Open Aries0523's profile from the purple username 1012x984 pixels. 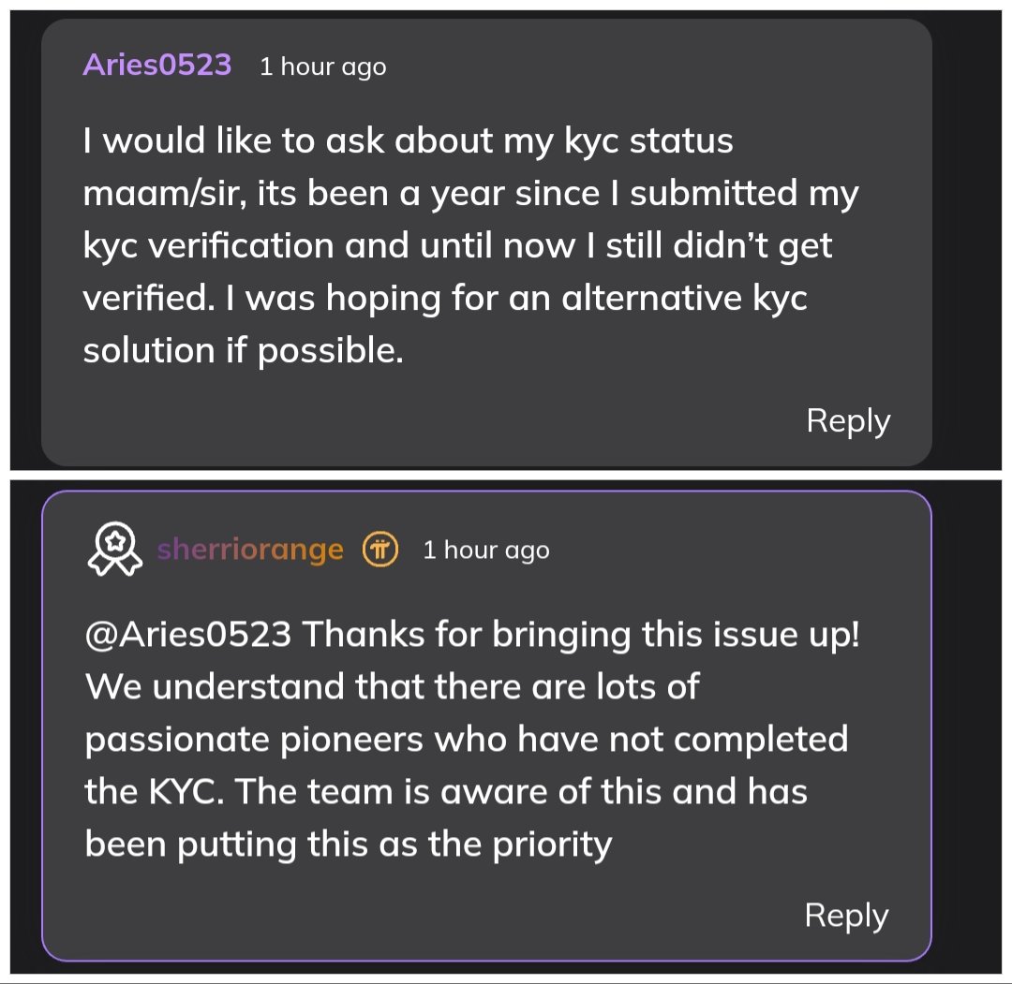157,65
